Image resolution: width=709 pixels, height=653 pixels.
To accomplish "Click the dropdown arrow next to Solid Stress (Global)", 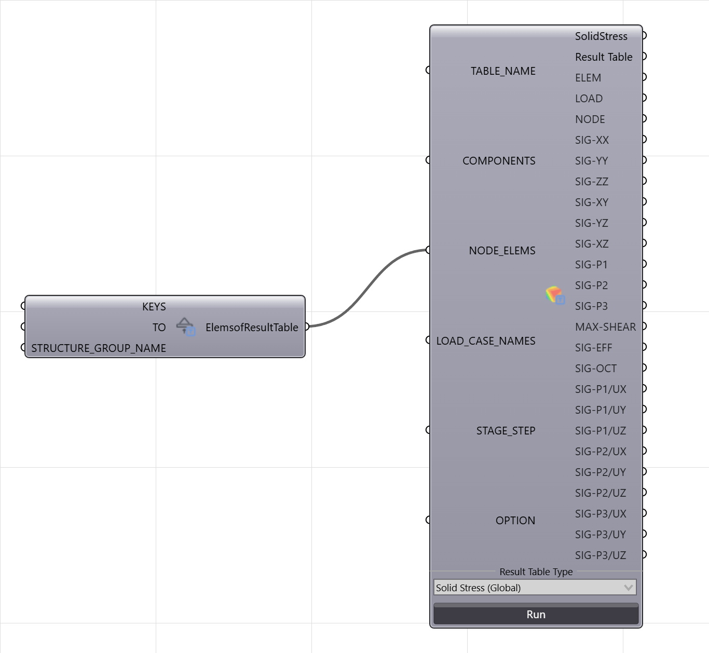I will point(628,588).
